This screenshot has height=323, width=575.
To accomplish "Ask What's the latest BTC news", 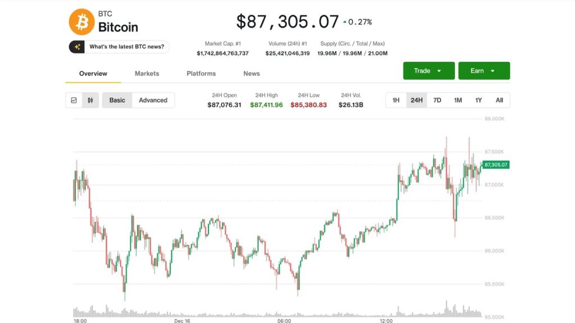I will click(x=126, y=47).
